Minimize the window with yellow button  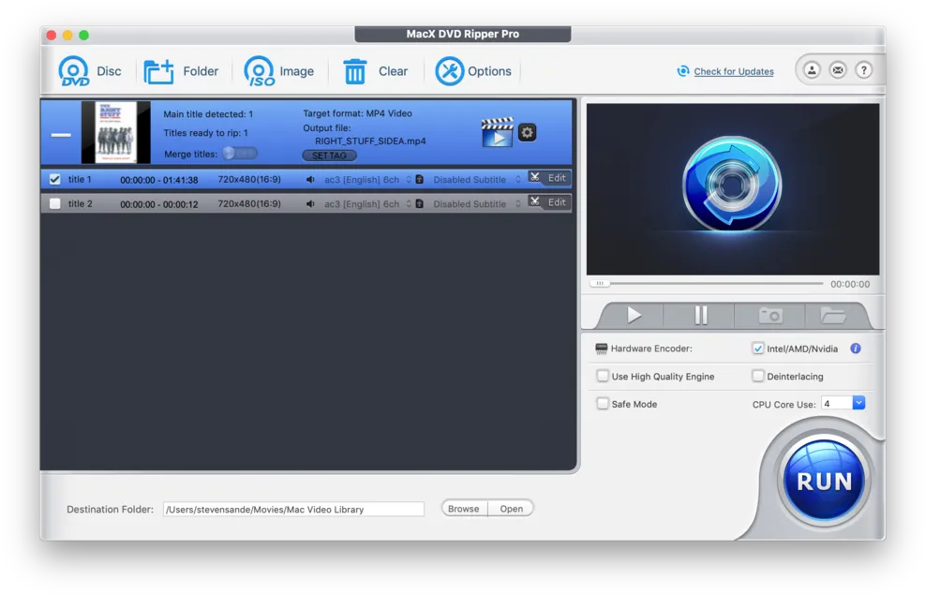coord(67,36)
